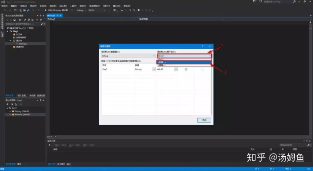Open the Day7 scope dropdown above editor
Image resolution: width=313 pixels, height=171 pixels.
91,19
